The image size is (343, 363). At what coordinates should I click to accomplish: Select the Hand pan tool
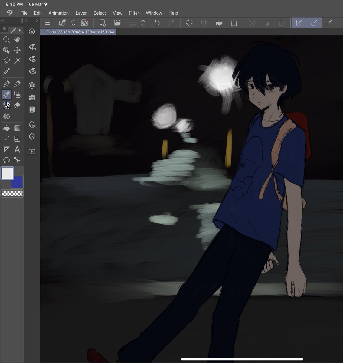click(x=17, y=40)
